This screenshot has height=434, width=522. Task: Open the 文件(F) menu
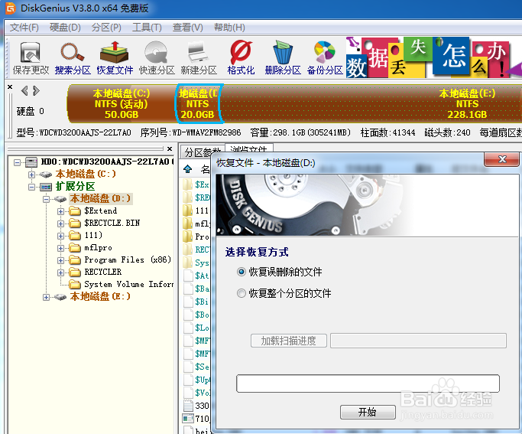24,28
